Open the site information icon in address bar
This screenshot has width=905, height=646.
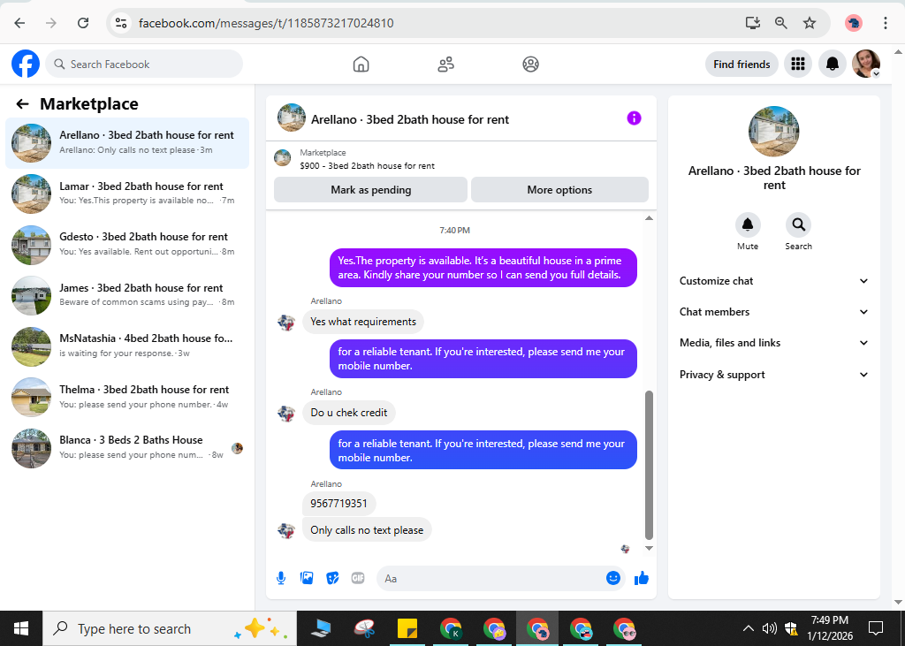[x=120, y=23]
